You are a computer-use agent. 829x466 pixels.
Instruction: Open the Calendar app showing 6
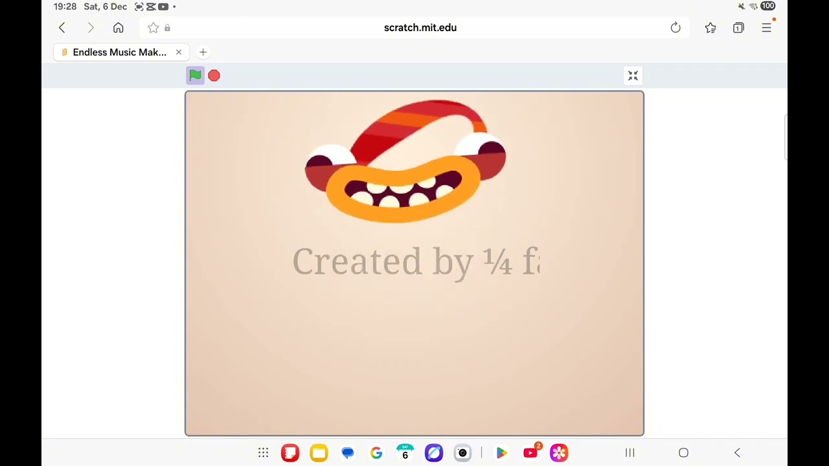[x=405, y=453]
